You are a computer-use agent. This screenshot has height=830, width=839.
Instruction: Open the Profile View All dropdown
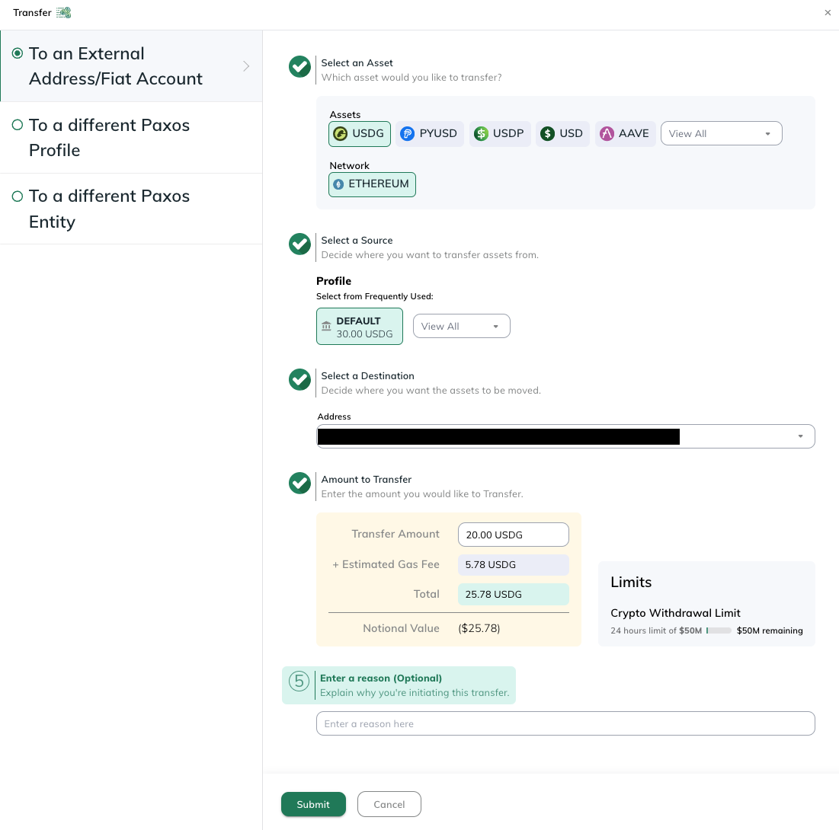pos(461,326)
